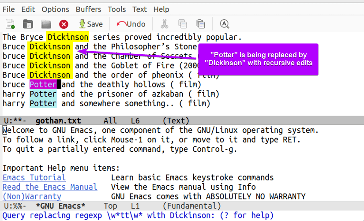364x221 pixels.
Task: Click 'Top' position indicator in GNU Emacs mode line
Action: (110, 206)
